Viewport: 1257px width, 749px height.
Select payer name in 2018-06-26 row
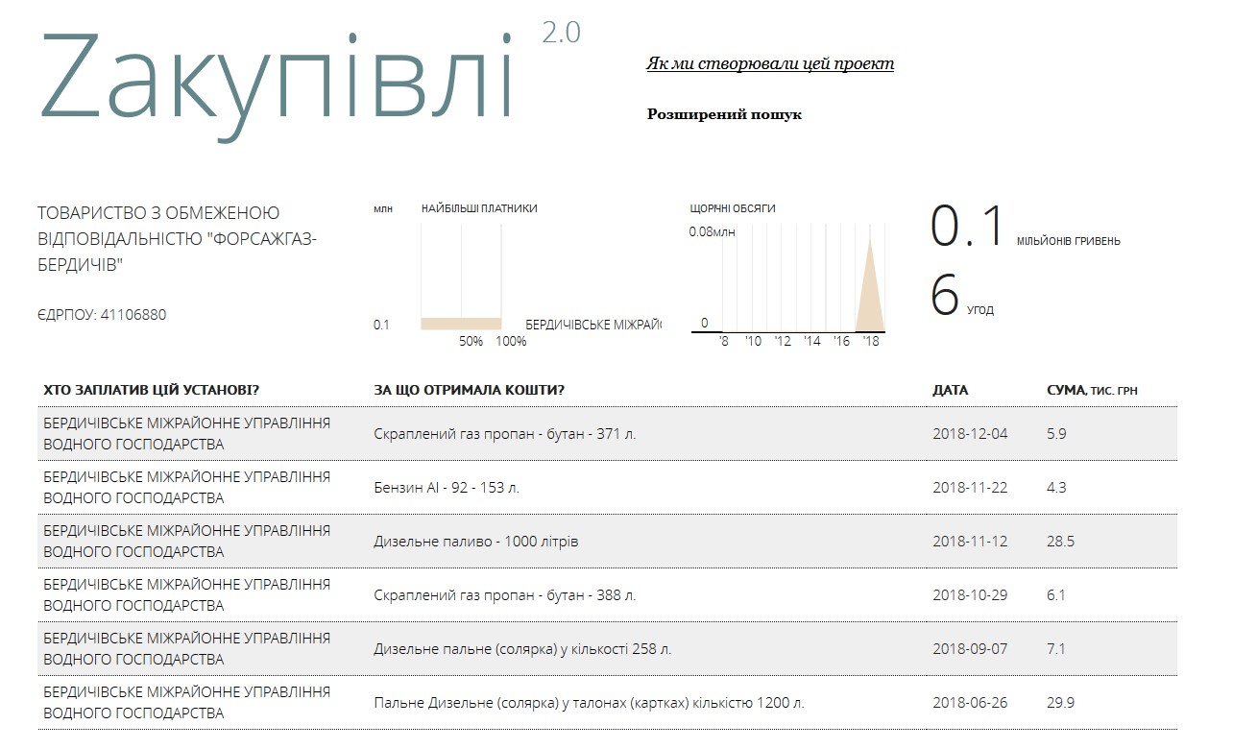tap(186, 702)
